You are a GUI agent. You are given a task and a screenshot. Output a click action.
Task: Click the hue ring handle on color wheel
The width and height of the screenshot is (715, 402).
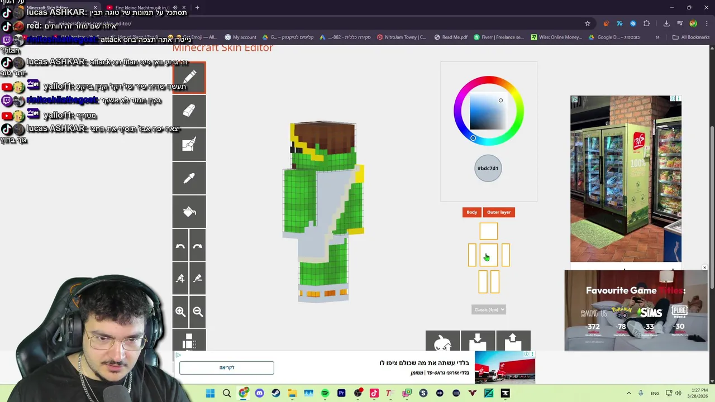(473, 138)
